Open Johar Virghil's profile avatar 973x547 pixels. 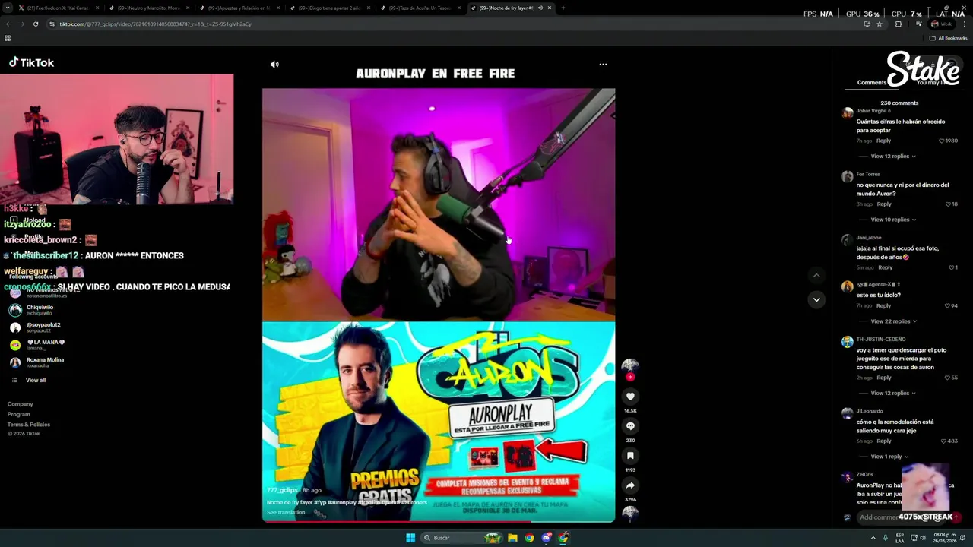click(848, 113)
